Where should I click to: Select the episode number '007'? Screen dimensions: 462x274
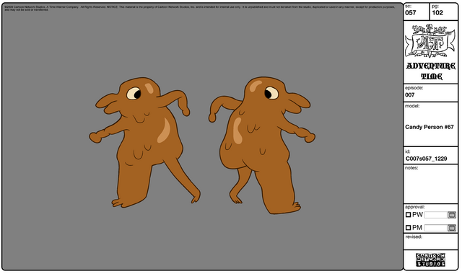point(410,94)
